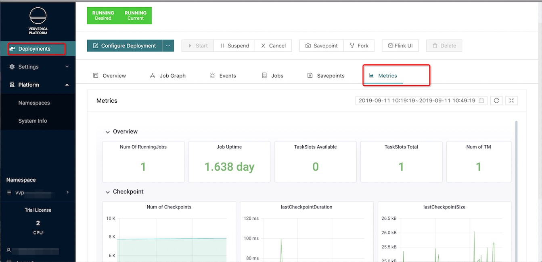This screenshot has width=542, height=262.
Task: Click the Ververica Platform logo
Action: 38,21
